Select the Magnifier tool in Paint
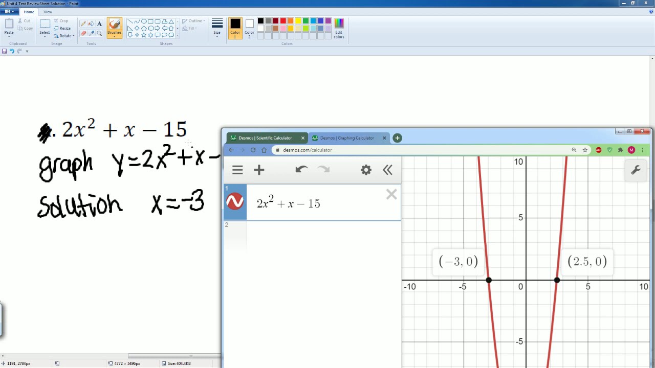The image size is (655, 368). click(99, 33)
